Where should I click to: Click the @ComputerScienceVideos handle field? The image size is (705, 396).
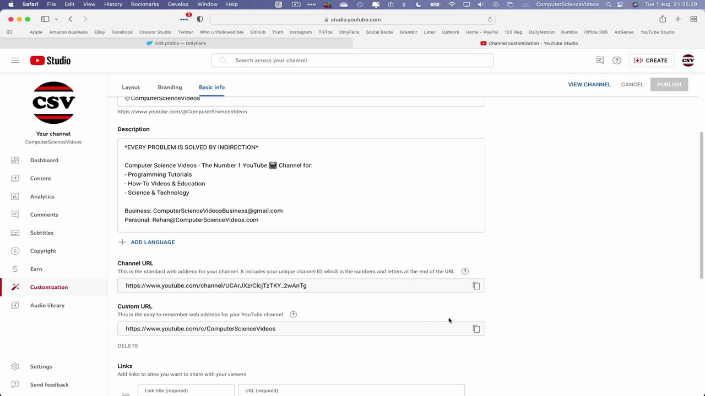point(301,101)
